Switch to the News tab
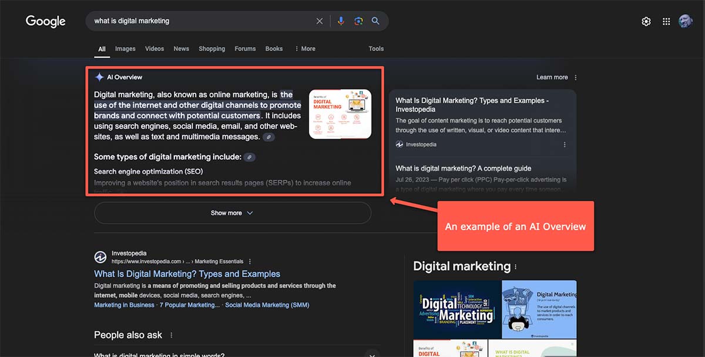 pyautogui.click(x=181, y=49)
